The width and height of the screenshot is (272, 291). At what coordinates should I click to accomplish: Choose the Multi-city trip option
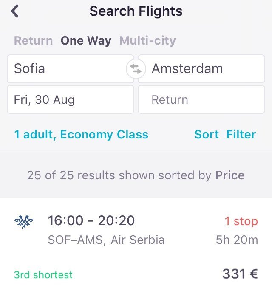coord(147,41)
